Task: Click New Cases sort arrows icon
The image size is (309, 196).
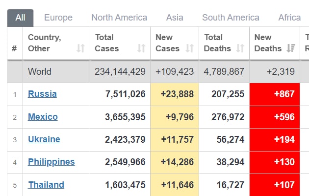Action: 189,48
